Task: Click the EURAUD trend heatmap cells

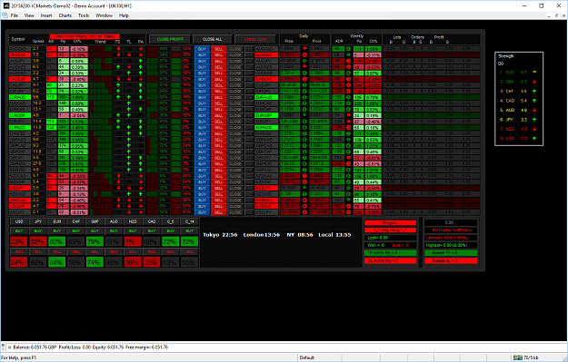Action: pyautogui.click(x=101, y=97)
